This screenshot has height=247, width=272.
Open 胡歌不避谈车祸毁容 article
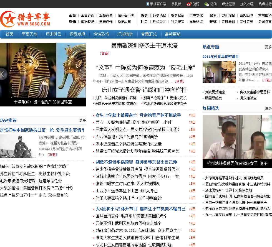(136, 162)
